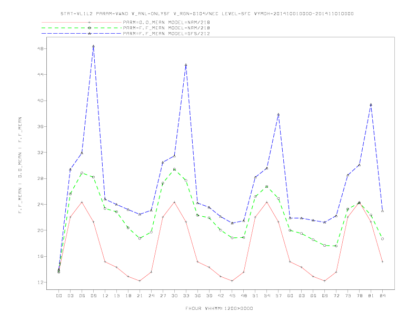Image resolution: width=417 pixels, height=322 pixels.
Task: Click x-axis tick label 21
Action: tap(140, 296)
